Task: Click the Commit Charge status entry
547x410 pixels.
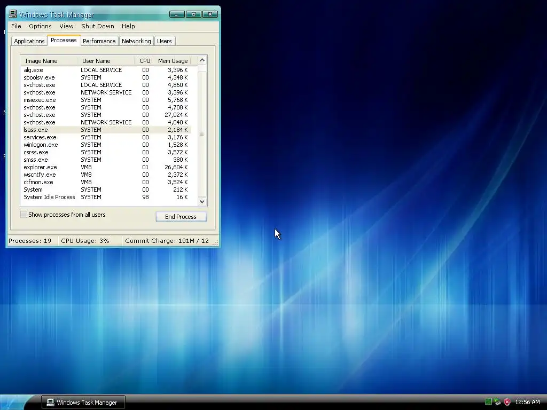Action: pos(167,241)
